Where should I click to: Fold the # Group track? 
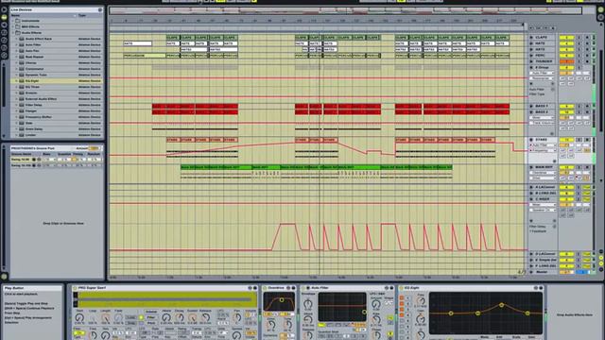[531, 67]
